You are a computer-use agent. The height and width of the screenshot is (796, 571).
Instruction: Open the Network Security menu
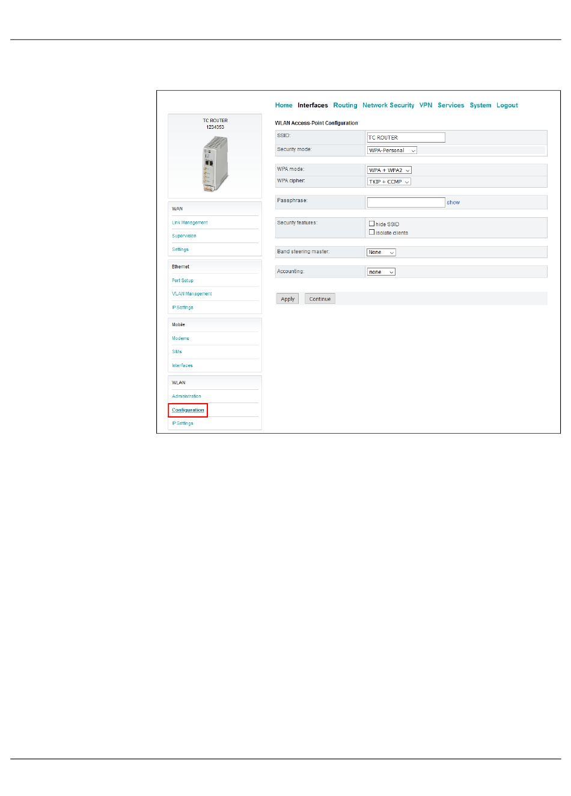388,105
